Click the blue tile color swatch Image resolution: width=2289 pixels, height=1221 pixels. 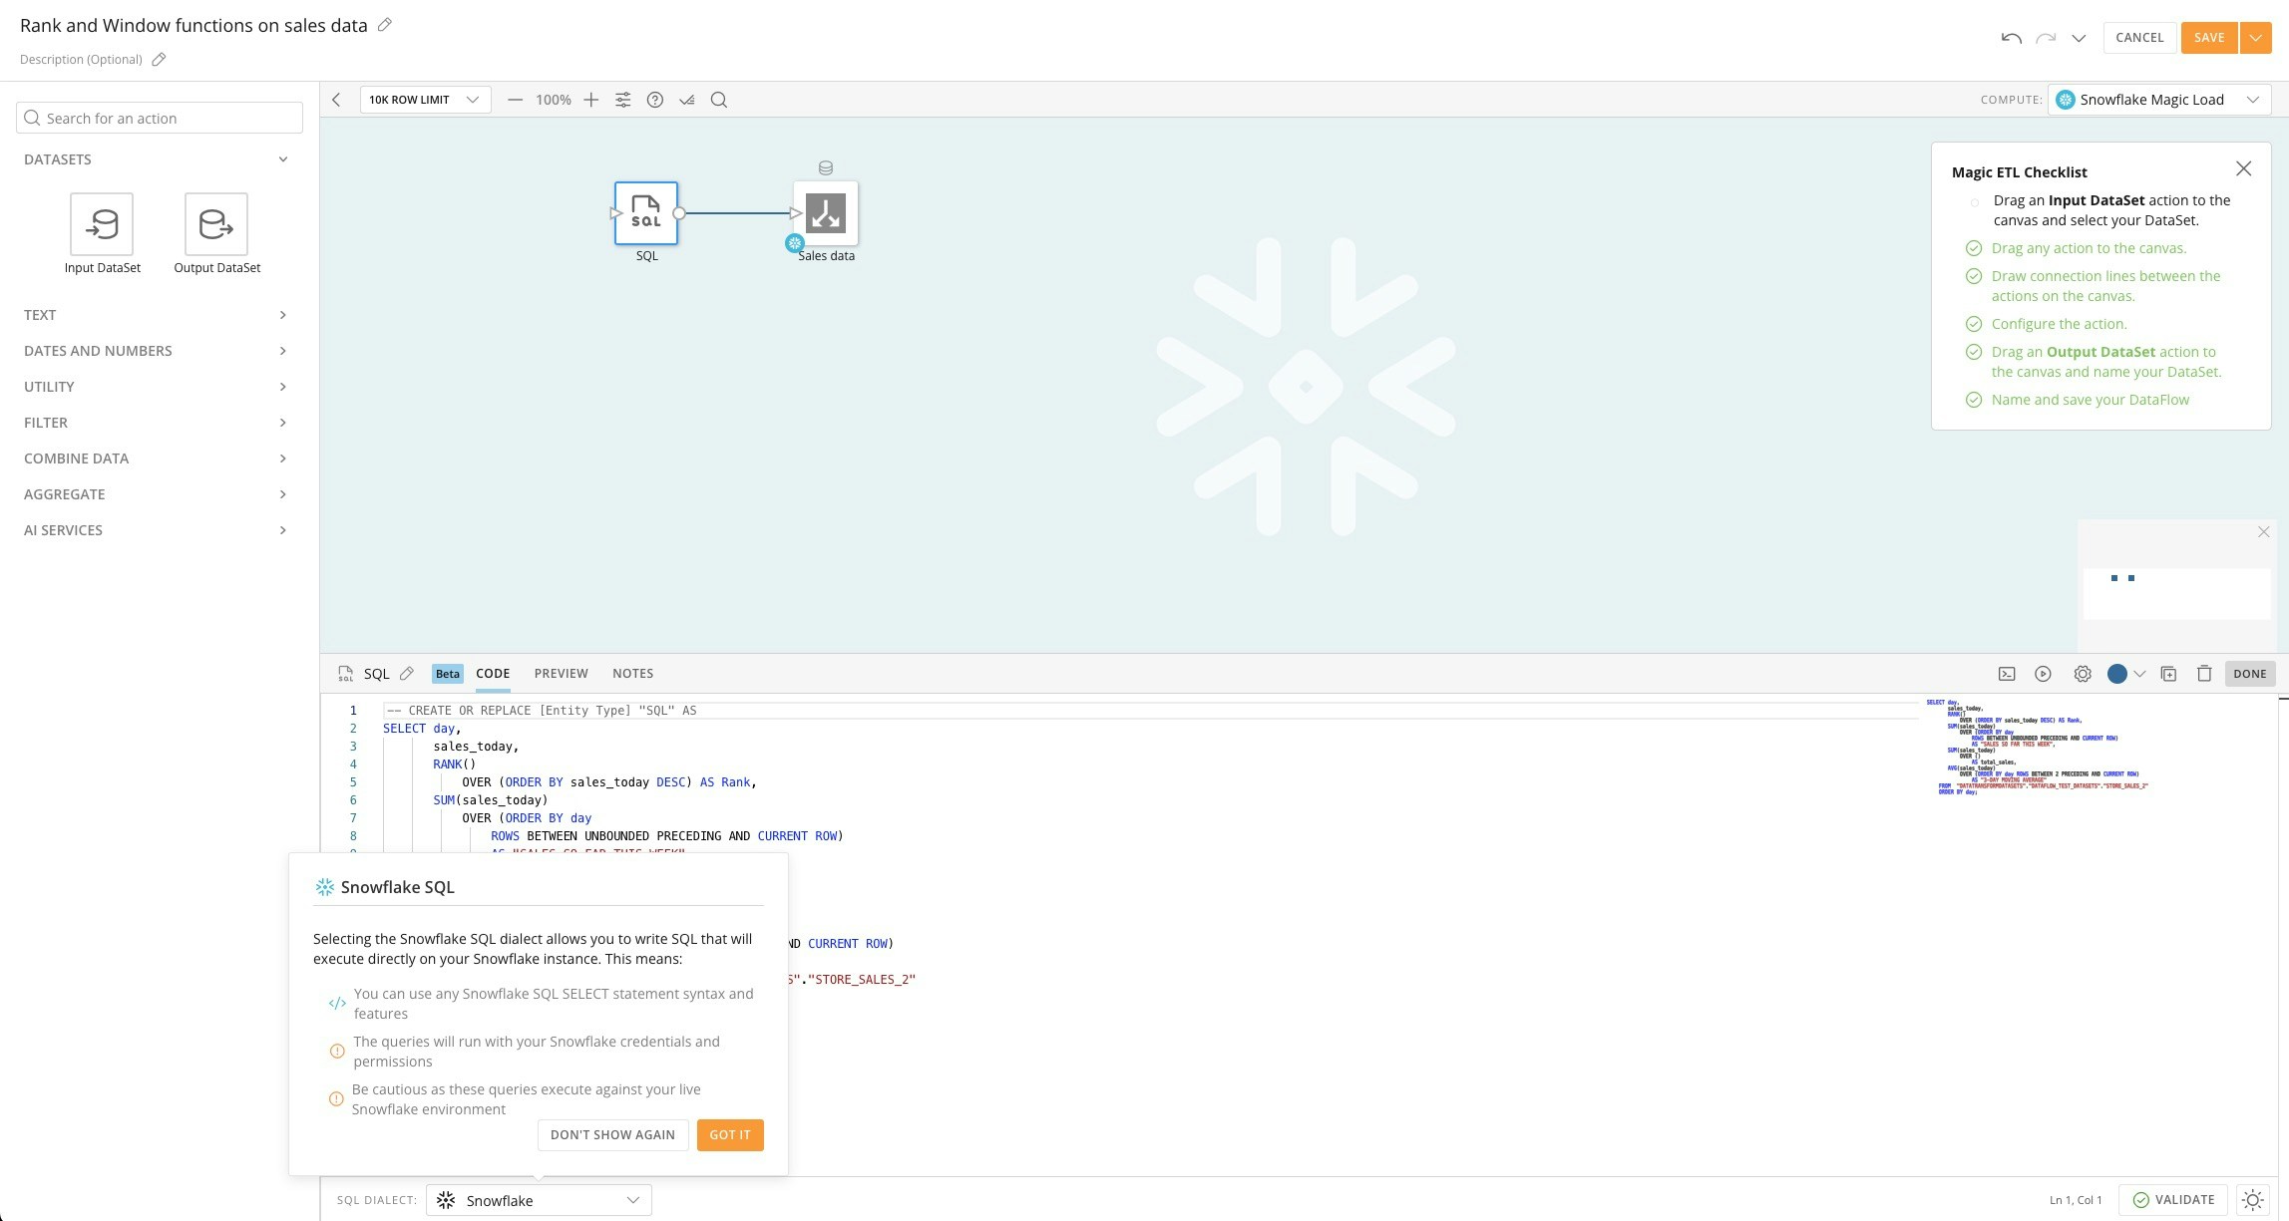pos(2116,674)
